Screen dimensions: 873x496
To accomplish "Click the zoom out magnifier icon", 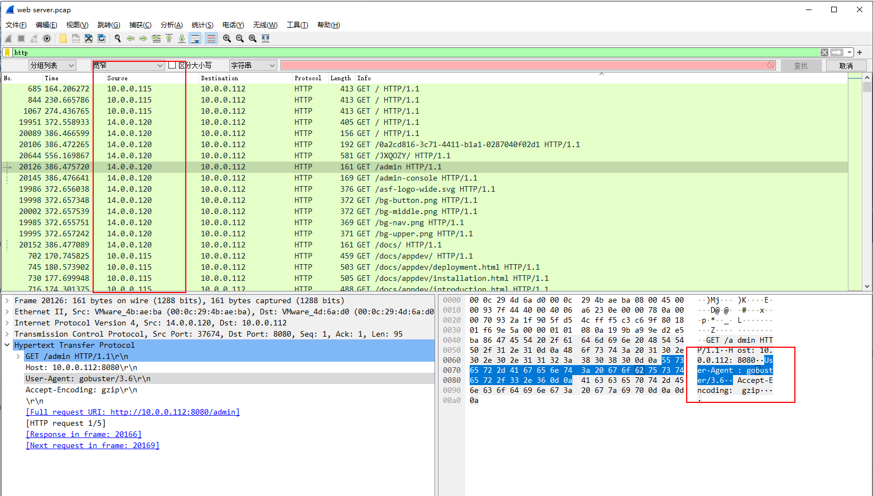I will point(240,38).
